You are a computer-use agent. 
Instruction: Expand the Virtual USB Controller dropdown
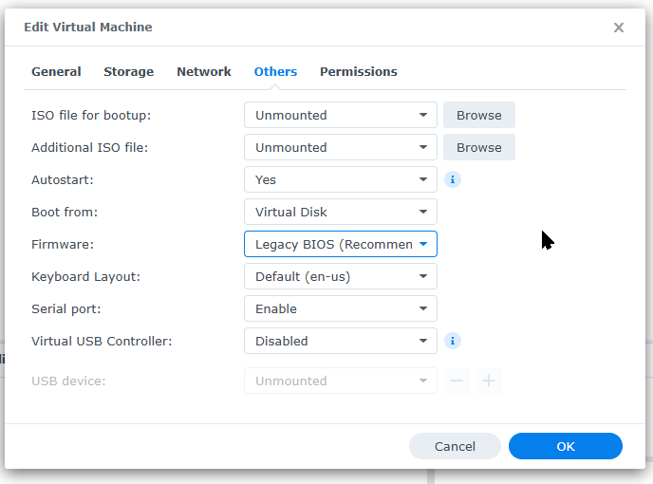340,341
